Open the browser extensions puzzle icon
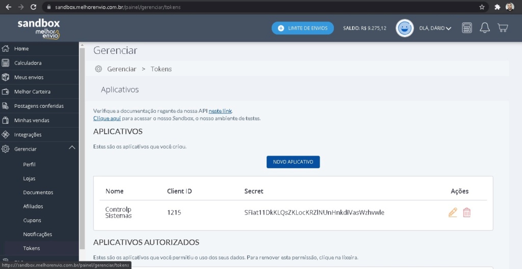Image resolution: width=522 pixels, height=269 pixels. pyautogui.click(x=498, y=7)
